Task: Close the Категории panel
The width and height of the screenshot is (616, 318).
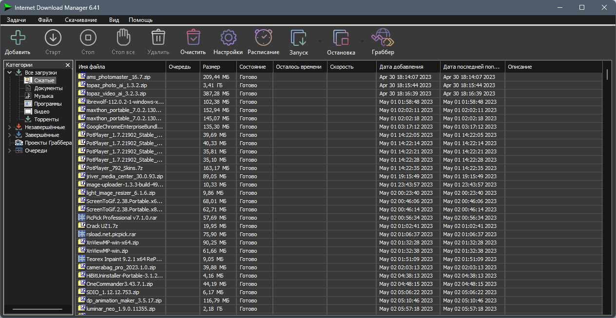Action: tap(68, 64)
